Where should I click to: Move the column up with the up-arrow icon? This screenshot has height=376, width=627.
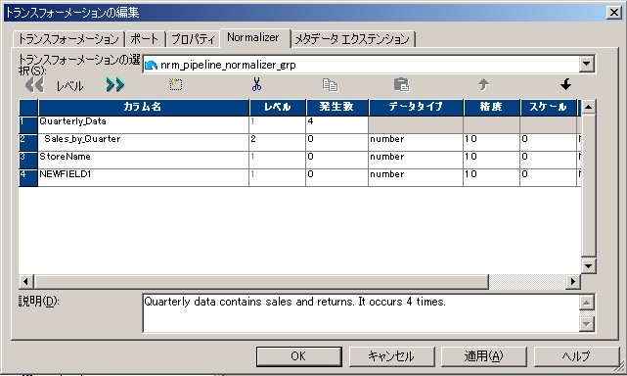pyautogui.click(x=484, y=84)
